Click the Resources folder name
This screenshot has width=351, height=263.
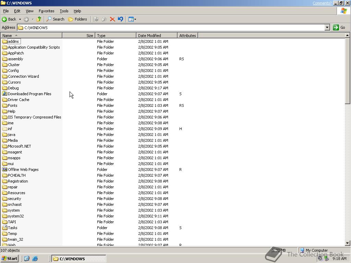[16, 193]
